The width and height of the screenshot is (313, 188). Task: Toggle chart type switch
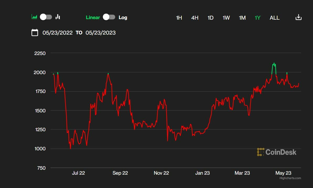(x=46, y=17)
